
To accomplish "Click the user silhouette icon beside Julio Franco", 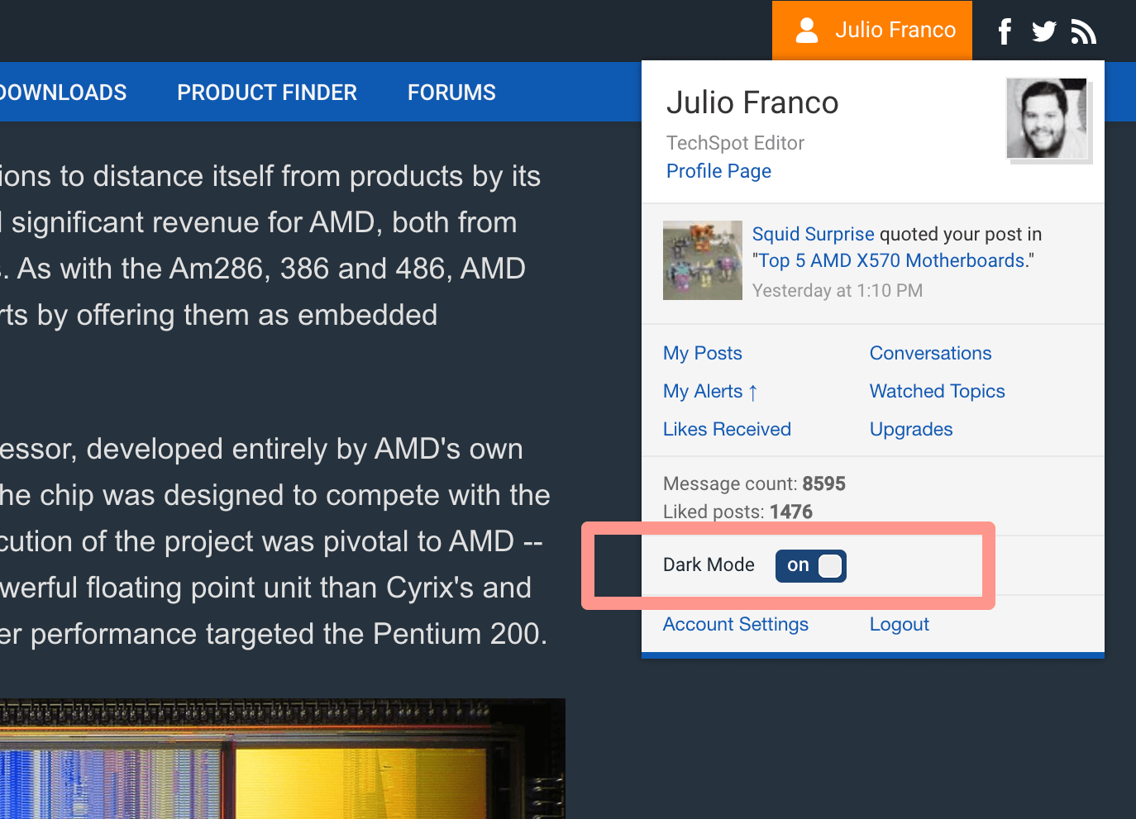I will coord(806,31).
